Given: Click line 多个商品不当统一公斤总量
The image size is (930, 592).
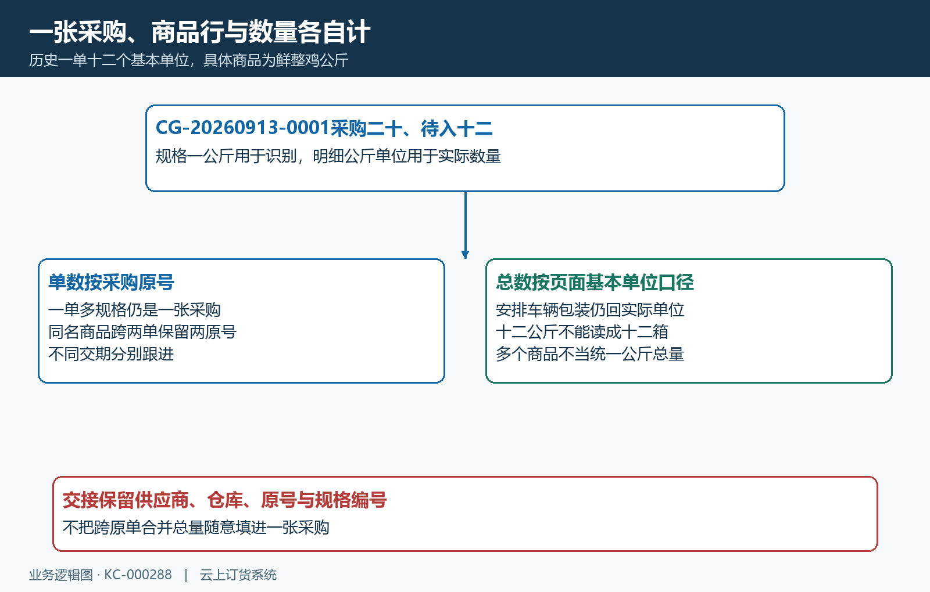Looking at the screenshot, I should point(590,354).
